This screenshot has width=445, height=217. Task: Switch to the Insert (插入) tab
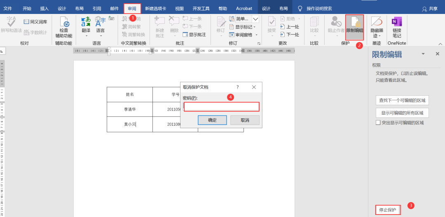coord(44,8)
